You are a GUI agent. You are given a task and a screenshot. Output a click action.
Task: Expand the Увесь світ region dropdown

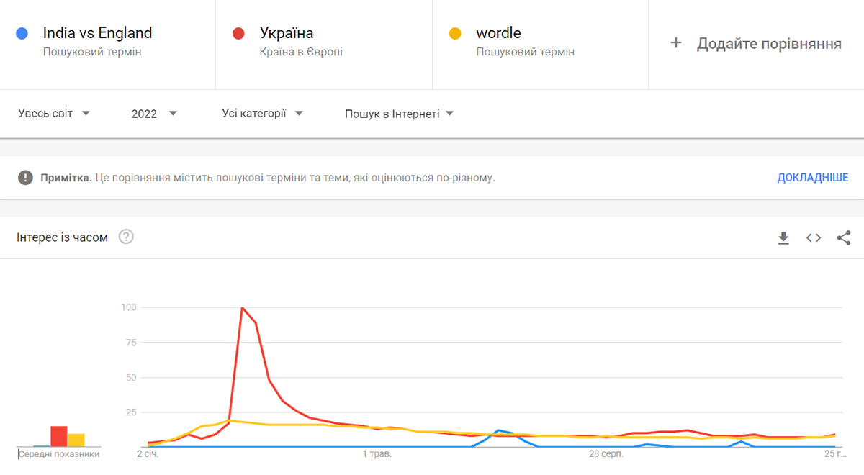pyautogui.click(x=54, y=113)
